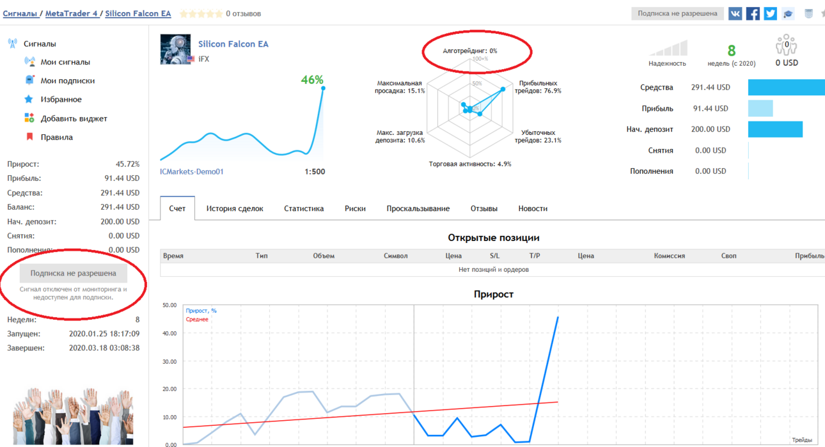Click the Мои сигналы icon

pos(29,62)
